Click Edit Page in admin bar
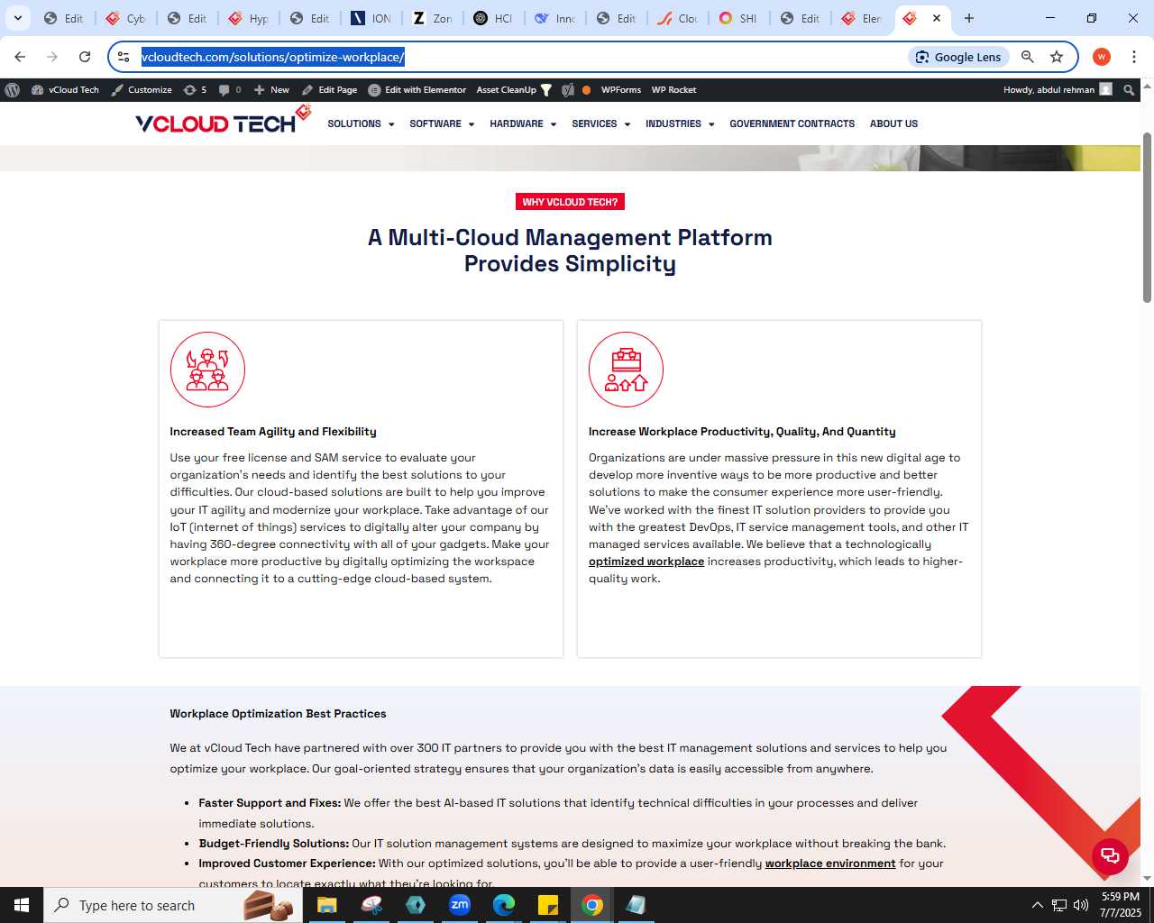Viewport: 1154px width, 923px height. [x=329, y=90]
